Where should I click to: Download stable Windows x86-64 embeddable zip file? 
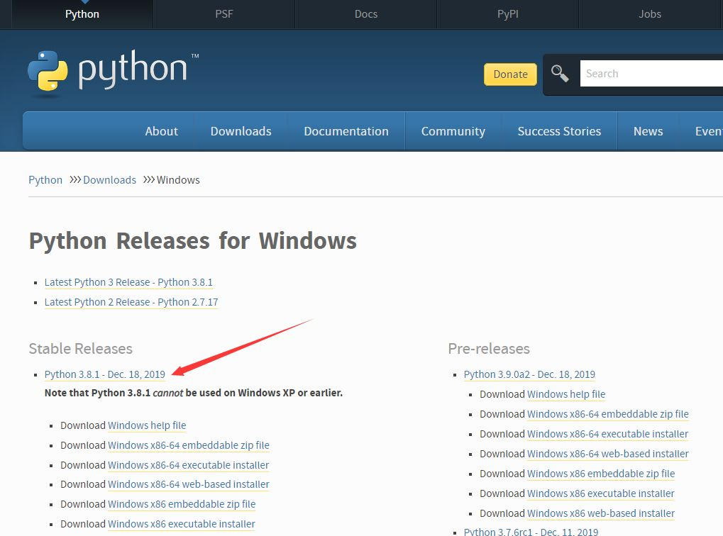(189, 445)
